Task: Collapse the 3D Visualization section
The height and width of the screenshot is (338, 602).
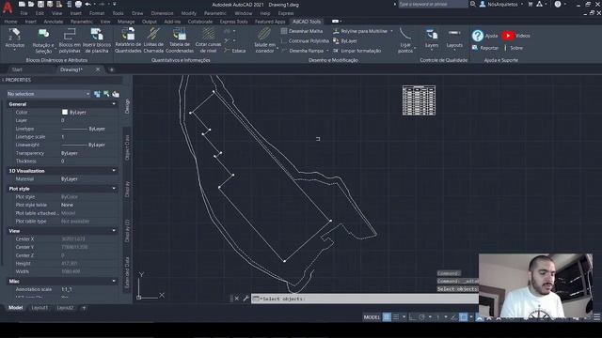Action: 114,171
